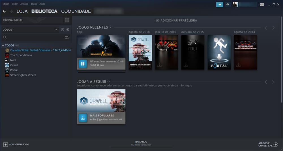Screen dimensions: 283x151
Task: Open the Exibir menu
Action: tap(15, 4)
